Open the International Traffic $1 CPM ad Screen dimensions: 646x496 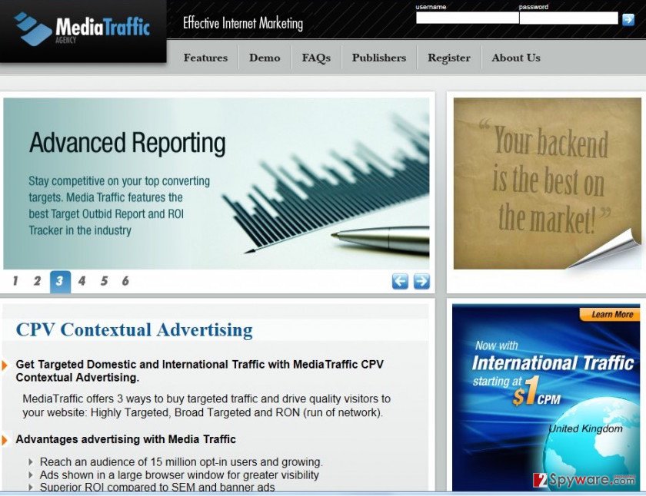click(546, 397)
